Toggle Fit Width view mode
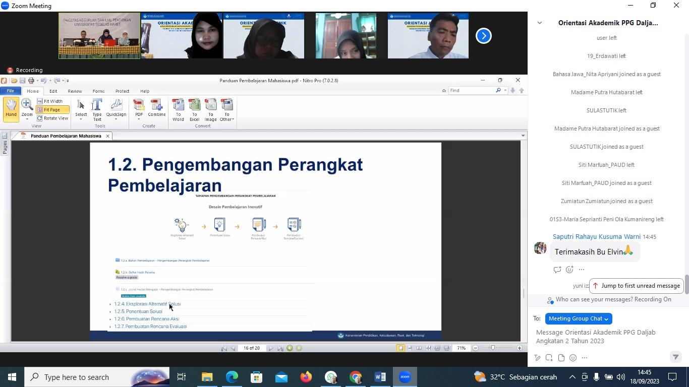 click(52, 101)
